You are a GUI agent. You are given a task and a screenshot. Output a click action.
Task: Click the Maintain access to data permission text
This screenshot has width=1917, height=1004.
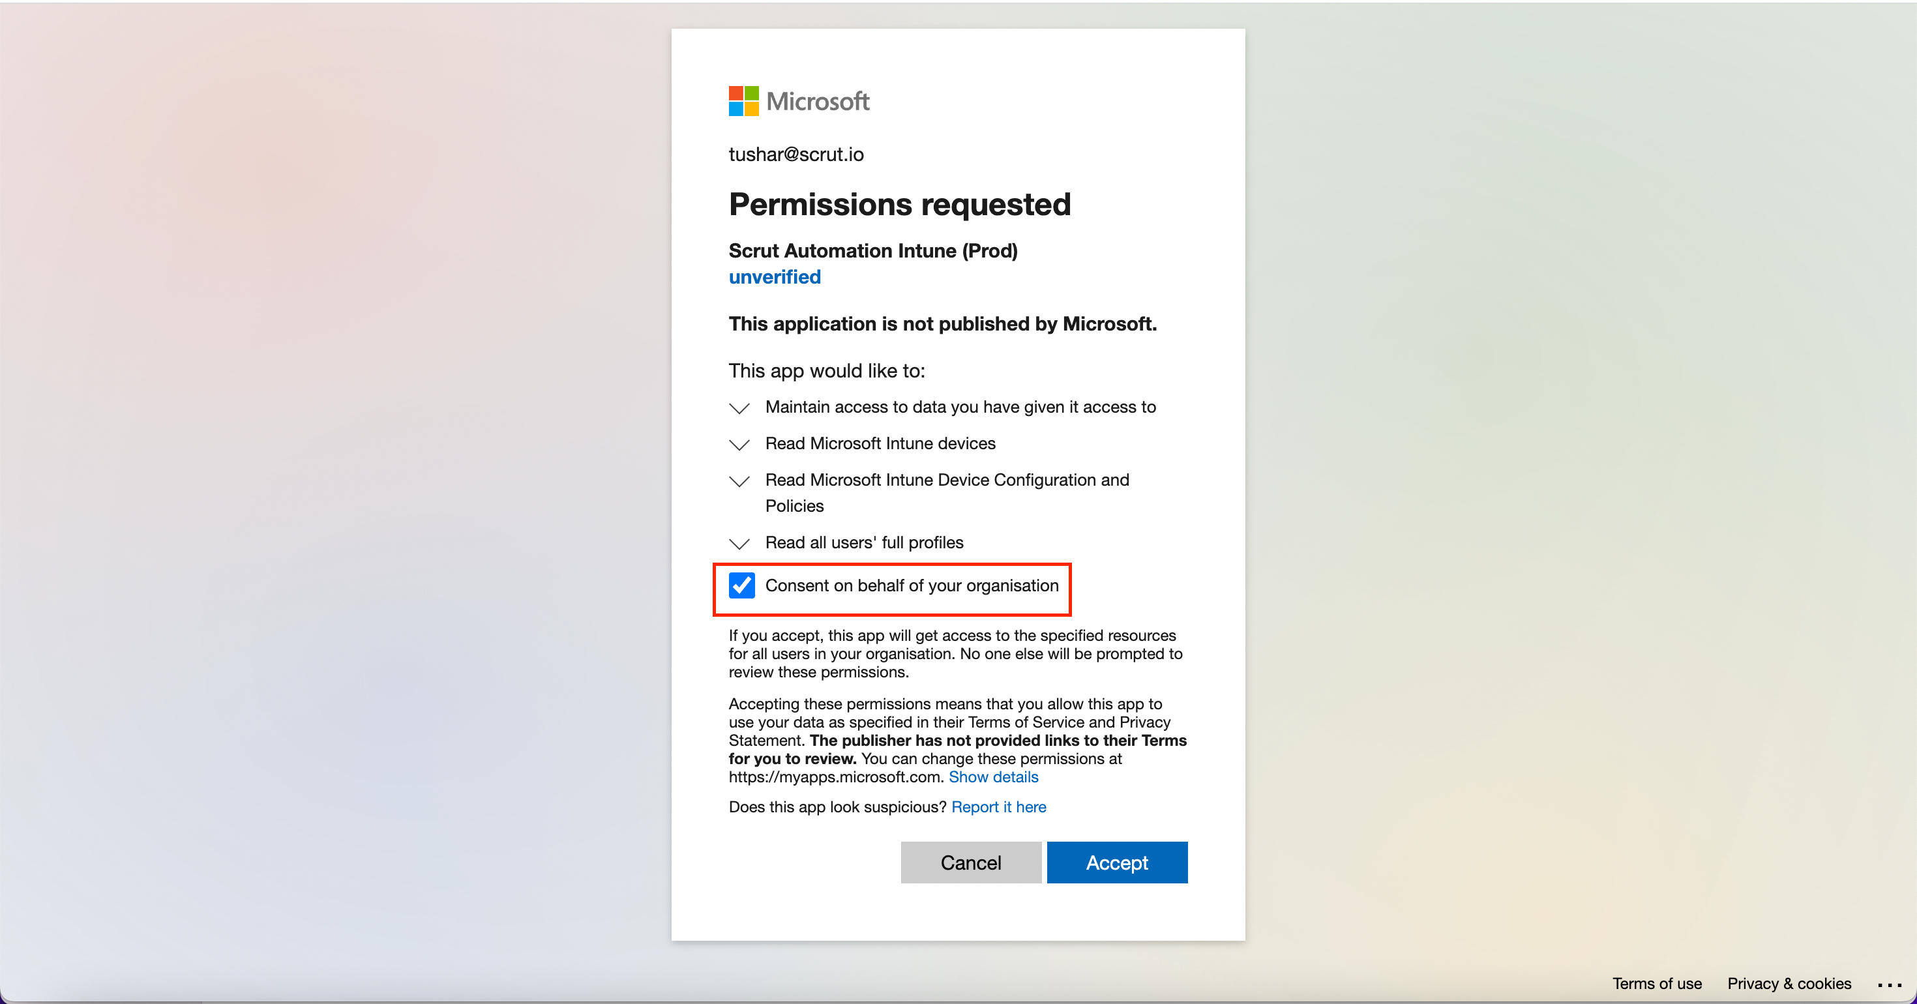(960, 407)
